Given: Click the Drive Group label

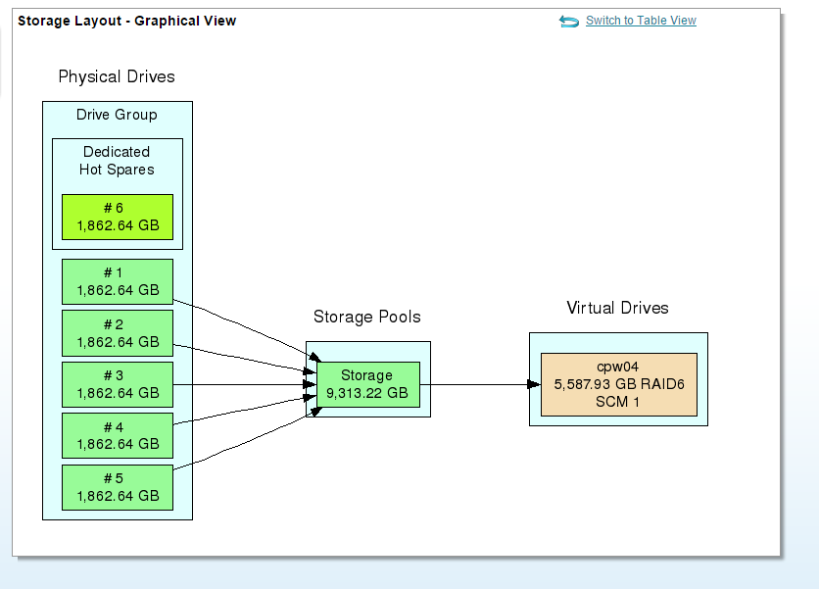Looking at the screenshot, I should coord(117,115).
